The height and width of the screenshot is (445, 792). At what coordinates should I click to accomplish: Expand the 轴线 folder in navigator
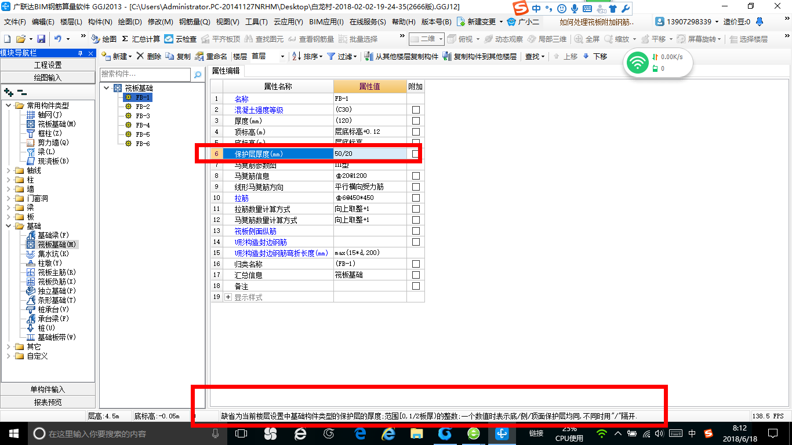[x=9, y=170]
